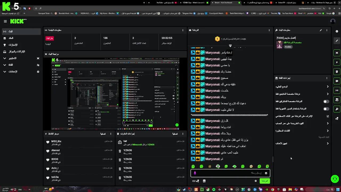The image size is (341, 192).
Task: Click the stream preview video thumbnail
Action: point(115,93)
